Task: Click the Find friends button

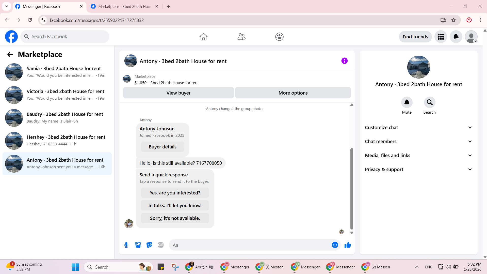Action: pyautogui.click(x=415, y=37)
